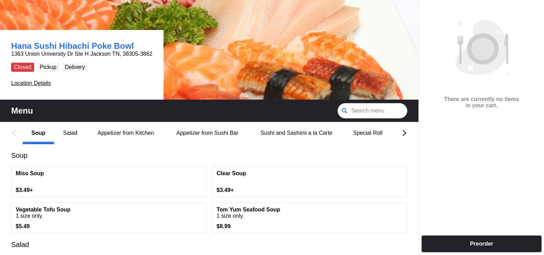Switch to the Salad tab
The image size is (544, 255).
pos(70,133)
